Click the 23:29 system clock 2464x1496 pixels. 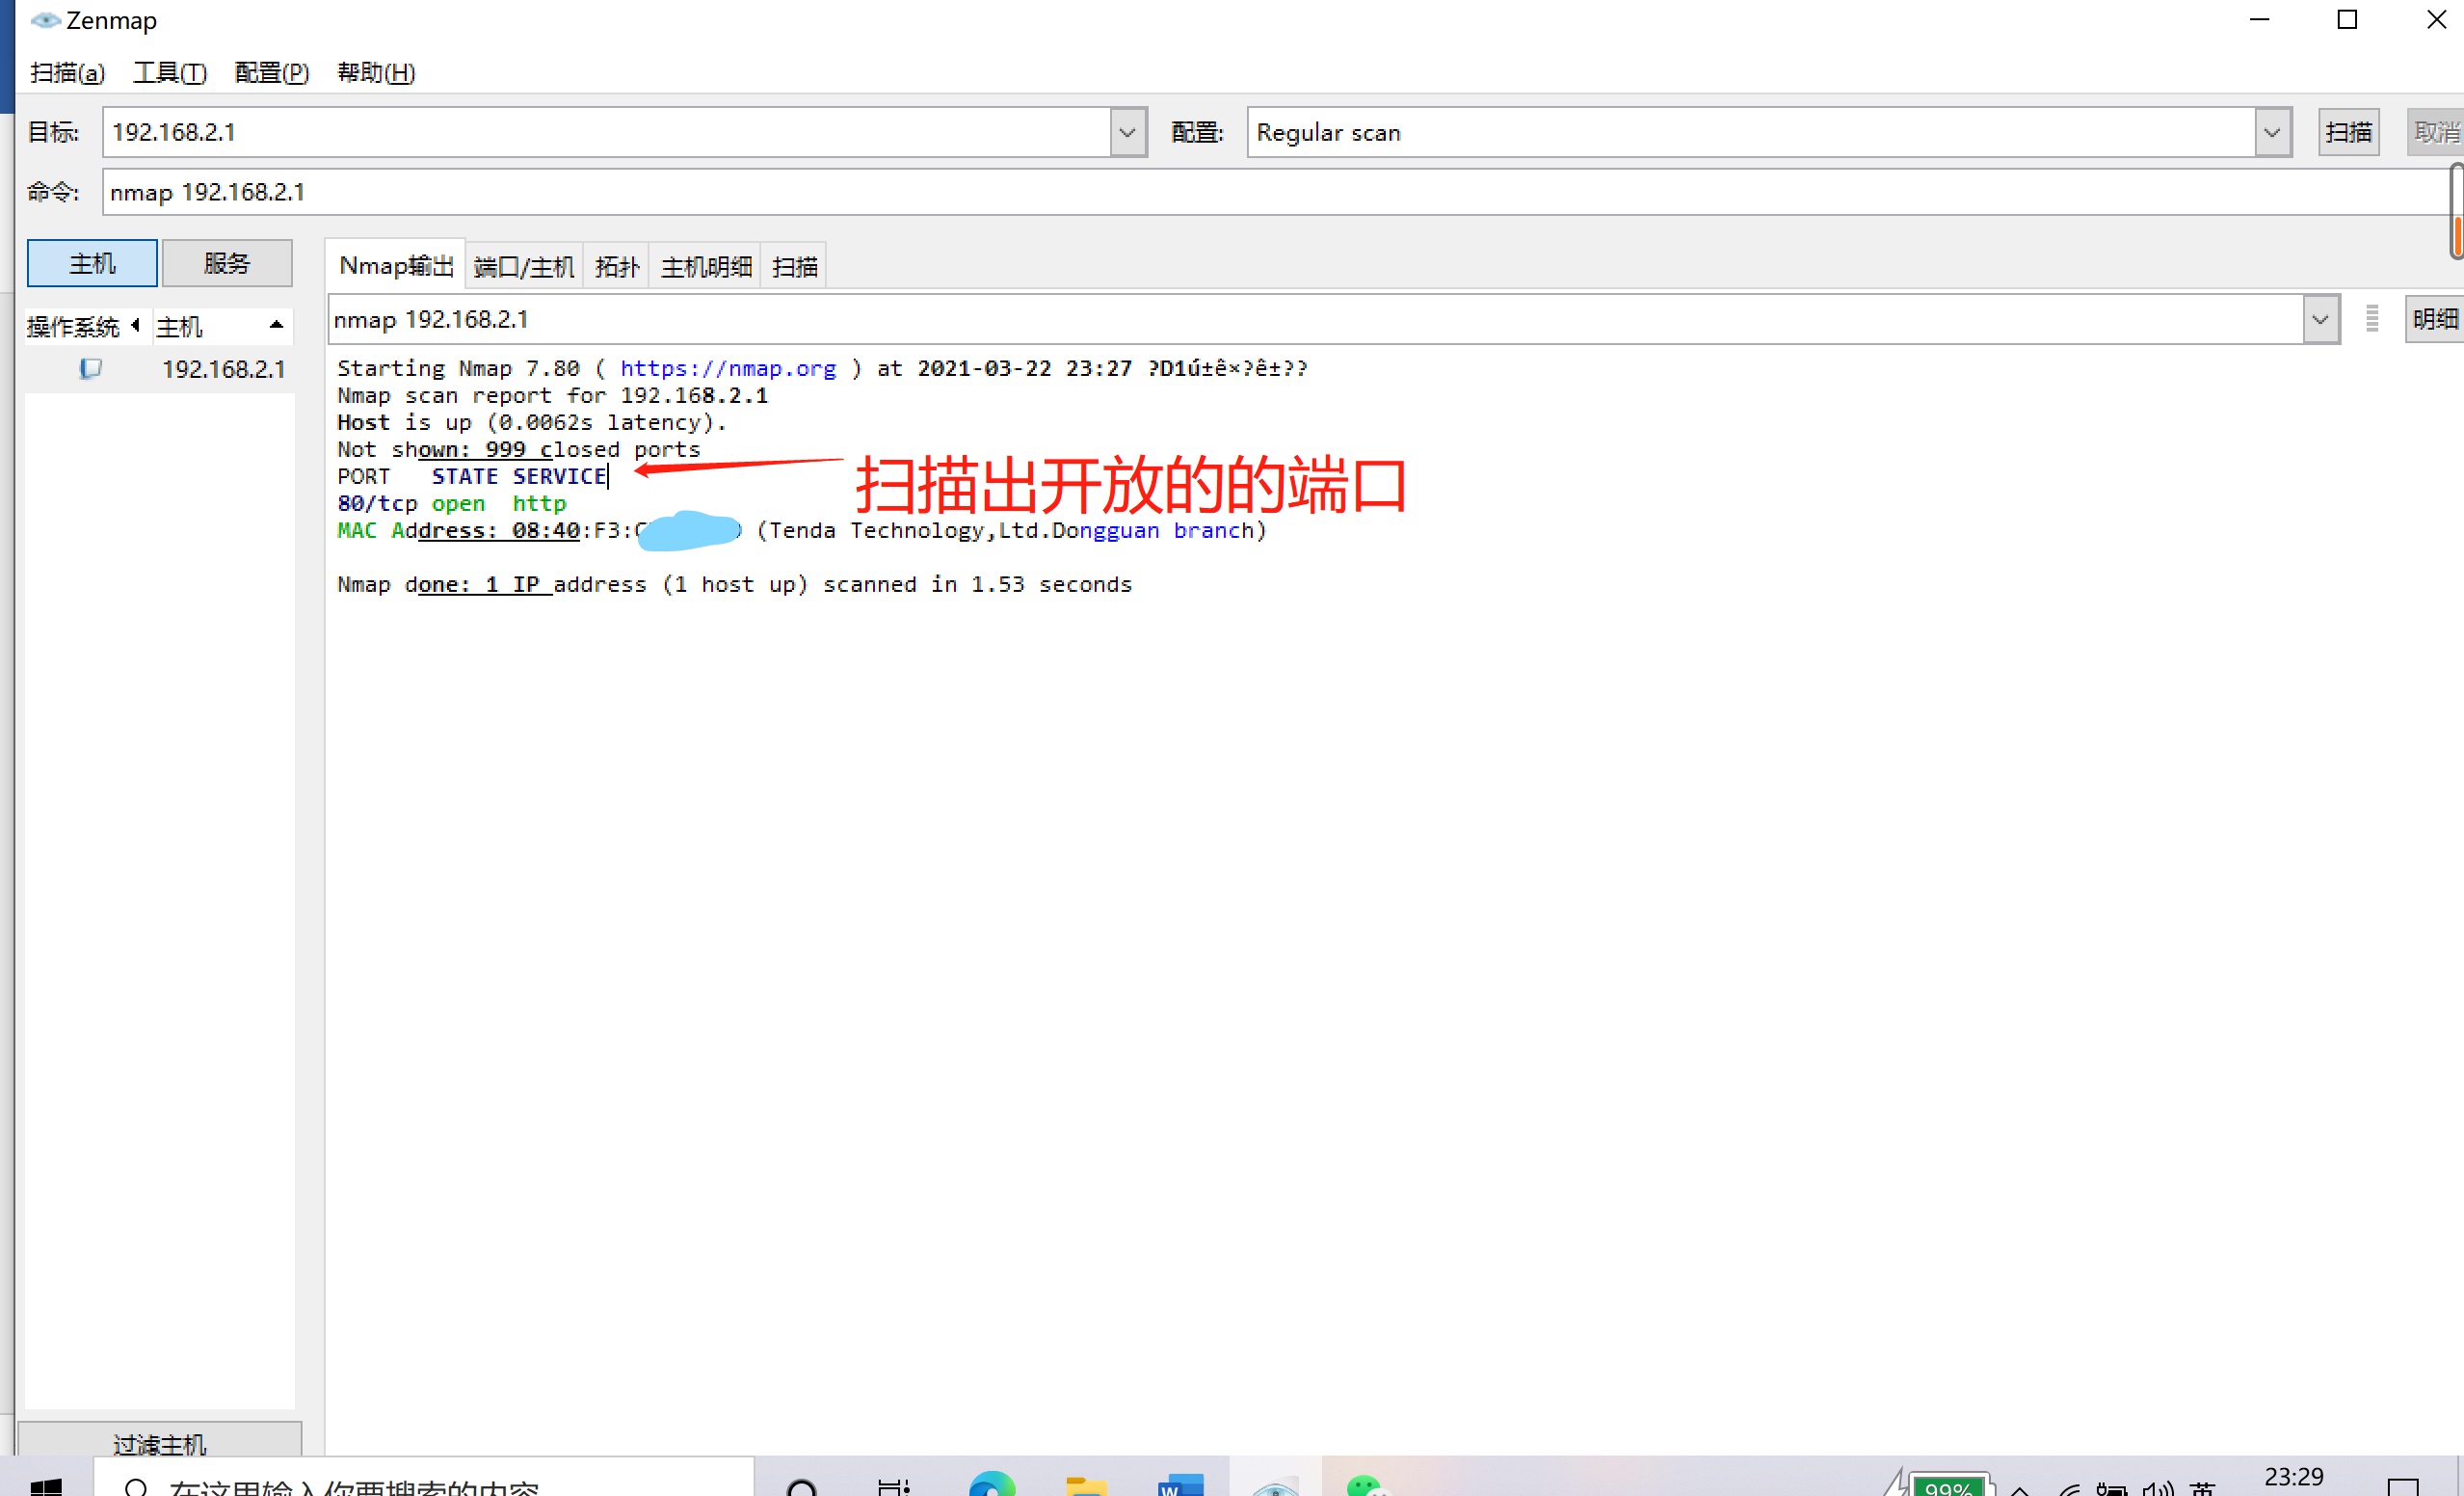click(x=2293, y=1479)
